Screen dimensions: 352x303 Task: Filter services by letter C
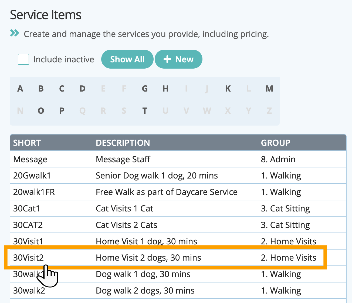[62, 89]
